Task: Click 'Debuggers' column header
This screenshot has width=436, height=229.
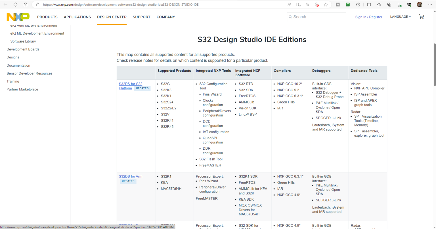Action: click(x=321, y=71)
